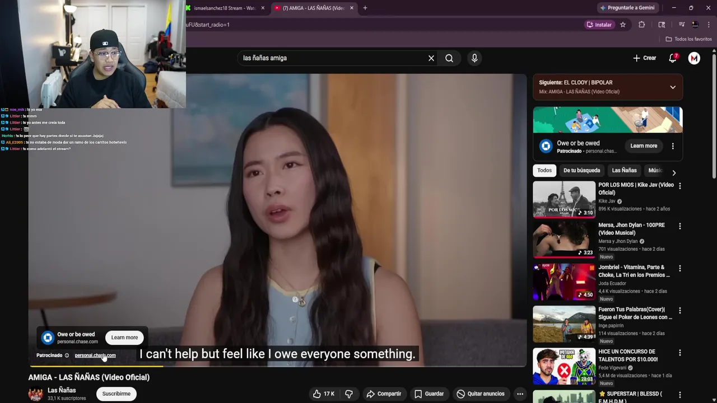Open Mersa, Jhon Dylan 100PRE thumbnail
The height and width of the screenshot is (403, 717).
point(564,239)
